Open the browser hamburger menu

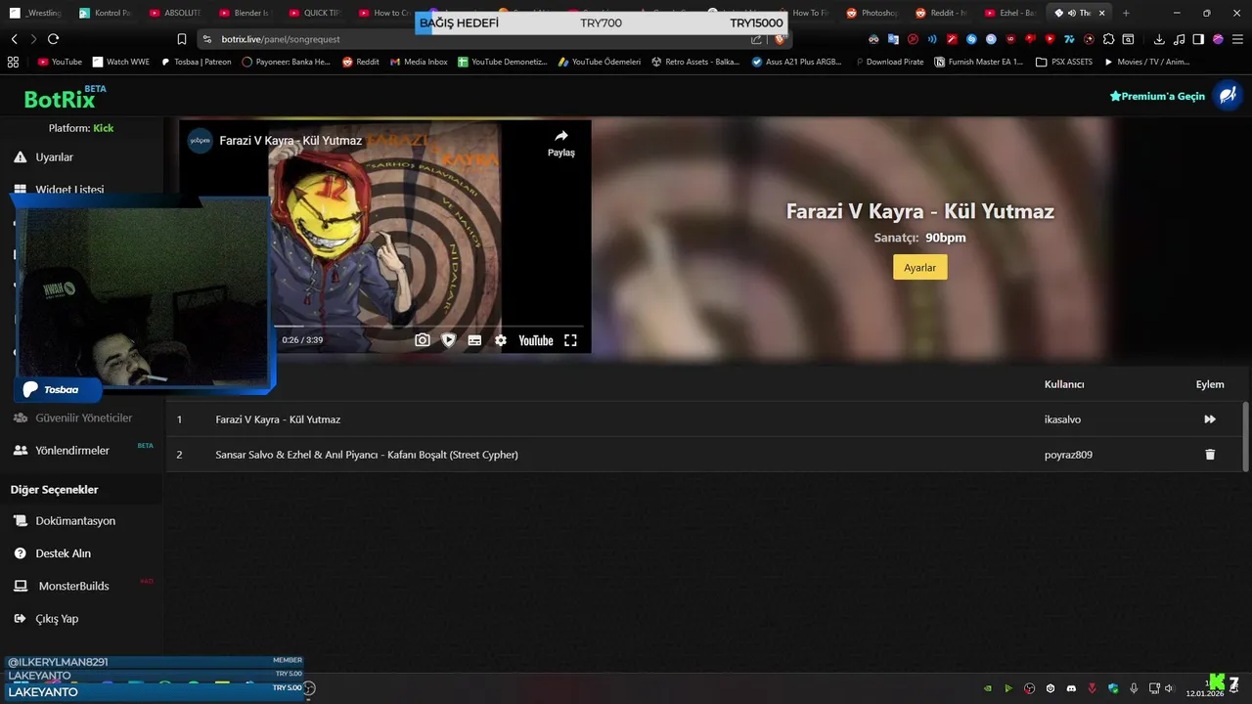click(x=1237, y=39)
